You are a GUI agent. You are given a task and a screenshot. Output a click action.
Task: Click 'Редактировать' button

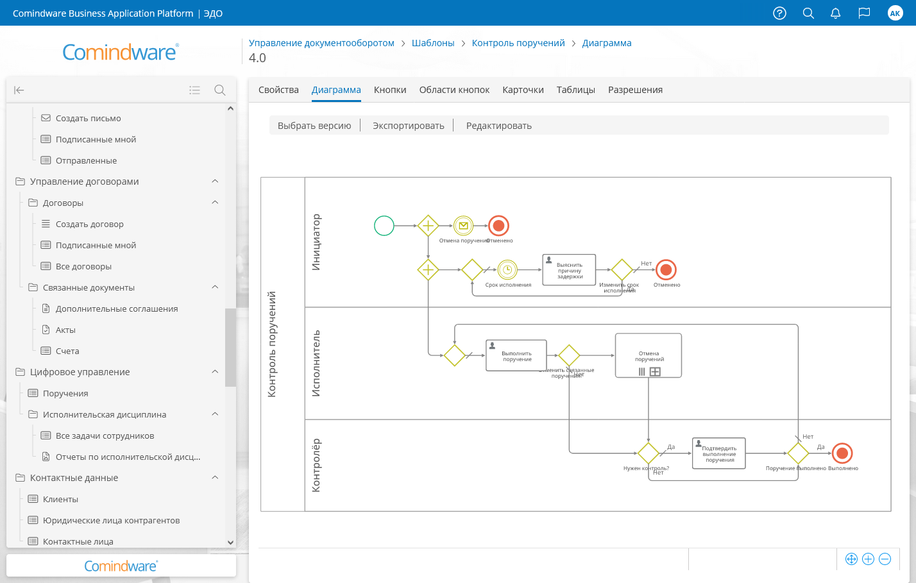click(x=499, y=126)
